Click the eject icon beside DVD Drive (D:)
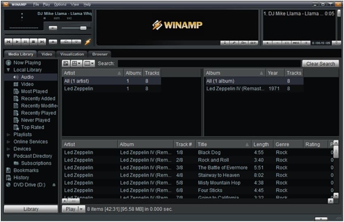Viewport: 344px width, 222px height. point(54,185)
